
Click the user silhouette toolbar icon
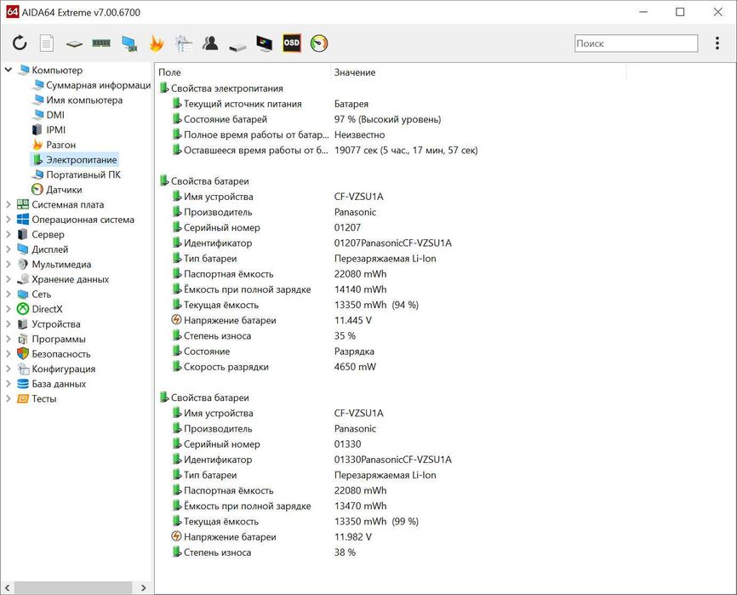point(210,43)
